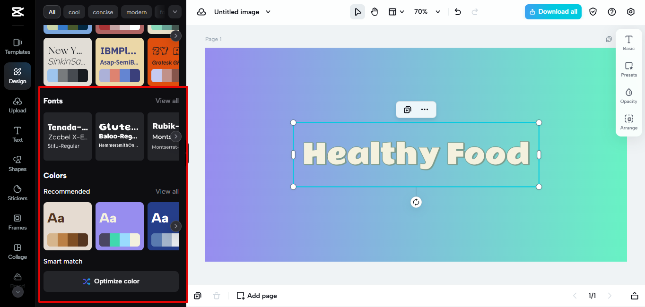Open the Opacity settings panel

pyautogui.click(x=628, y=94)
